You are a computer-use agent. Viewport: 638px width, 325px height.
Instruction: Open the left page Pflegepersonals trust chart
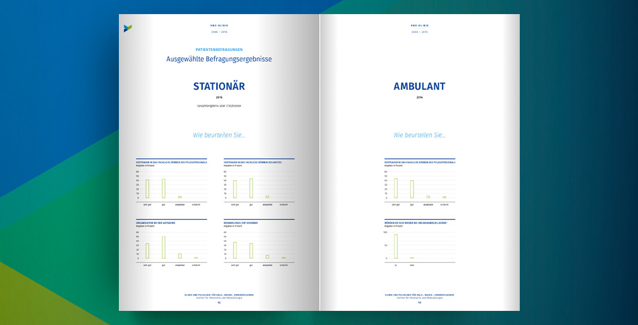click(171, 182)
